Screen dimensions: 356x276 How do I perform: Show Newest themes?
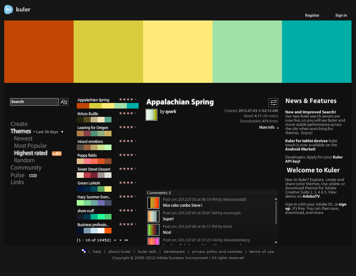[x=23, y=138]
